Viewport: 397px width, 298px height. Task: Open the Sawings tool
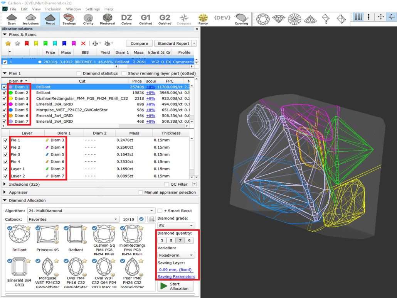point(69,19)
